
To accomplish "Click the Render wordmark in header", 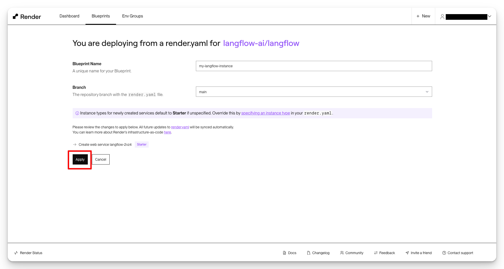I will pos(31,17).
